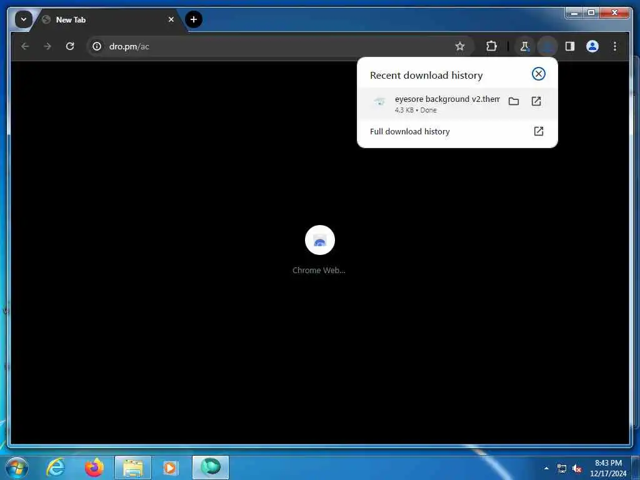Image resolution: width=640 pixels, height=480 pixels.
Task: Open network status tray icon
Action: pos(562,469)
